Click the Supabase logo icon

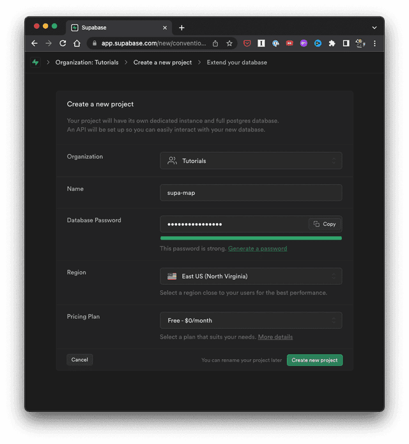click(x=35, y=63)
